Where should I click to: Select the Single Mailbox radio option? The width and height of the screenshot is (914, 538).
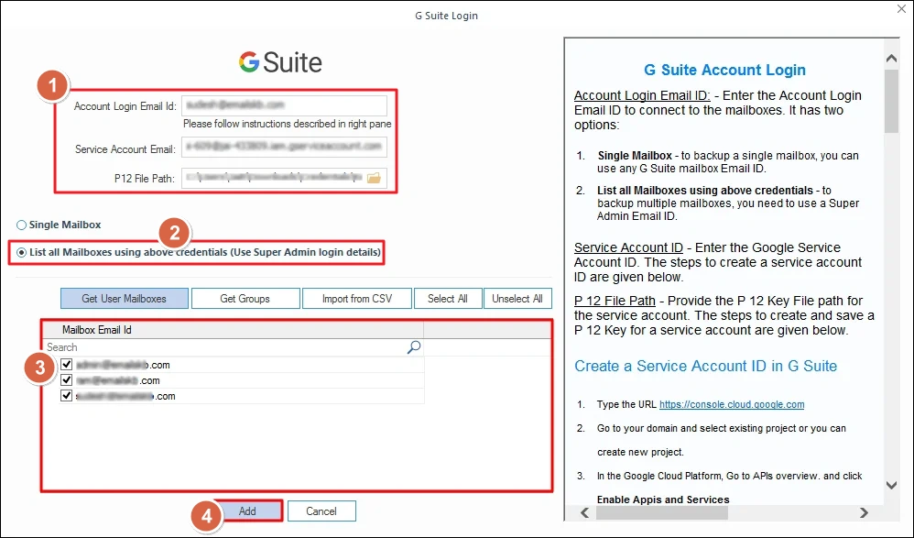coord(21,225)
